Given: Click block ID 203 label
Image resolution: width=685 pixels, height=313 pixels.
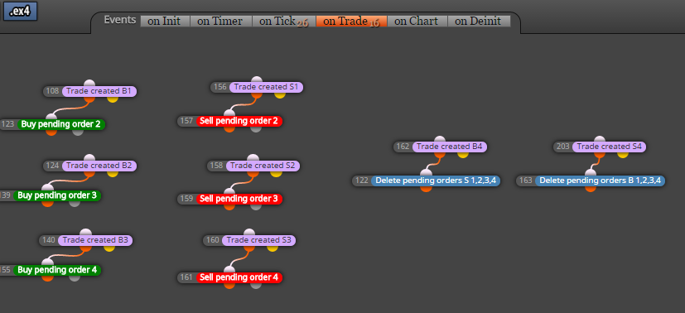Looking at the screenshot, I should tap(562, 147).
